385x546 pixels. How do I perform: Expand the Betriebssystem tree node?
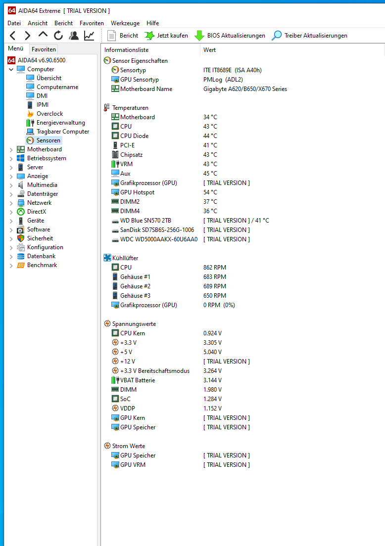click(x=11, y=158)
